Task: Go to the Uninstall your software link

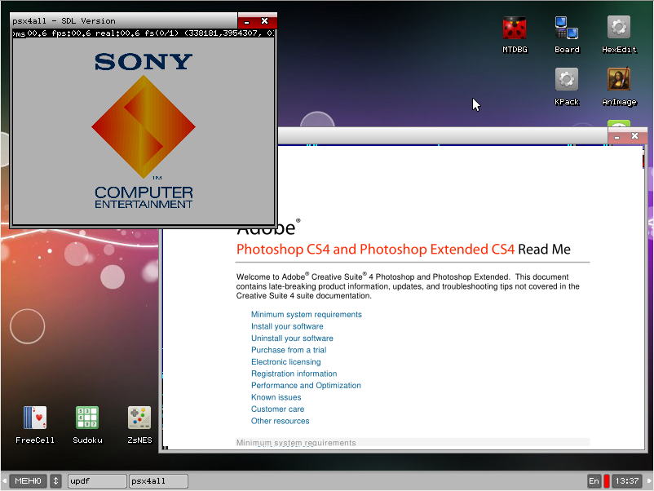Action: pos(292,338)
